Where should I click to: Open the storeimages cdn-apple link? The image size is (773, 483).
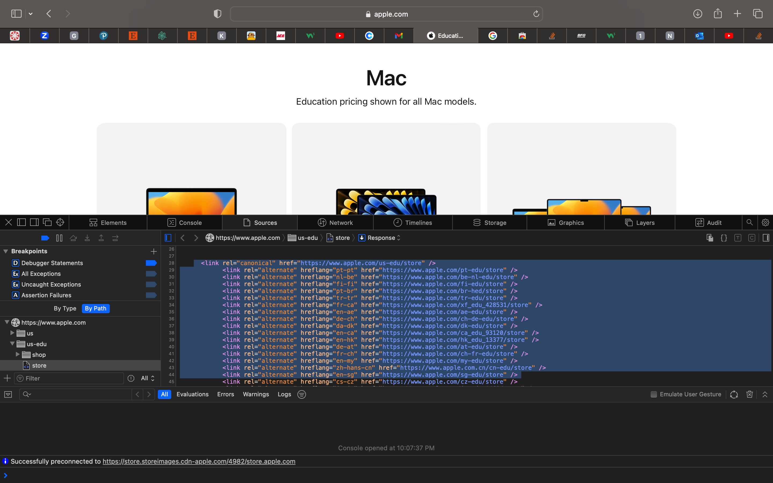click(x=199, y=461)
